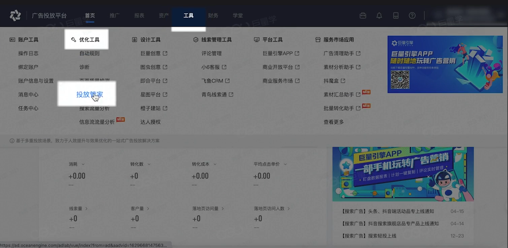Click 查看更多 in service apps
Viewport: 508px width, 248px height.
[334, 122]
